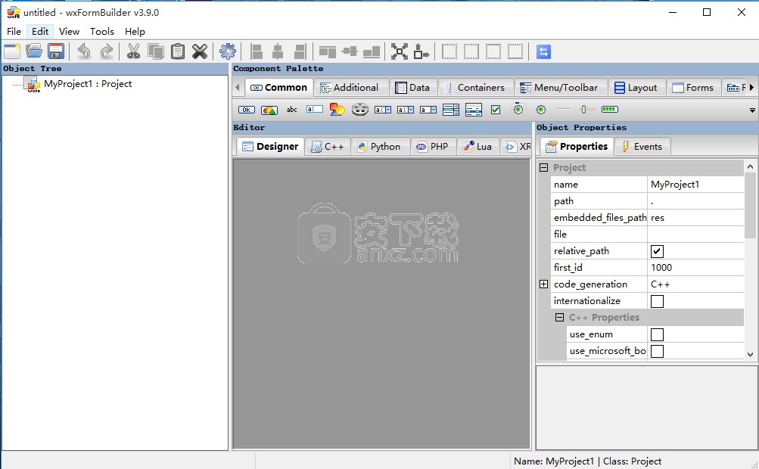Open the File menu
759x469 pixels.
coord(14,32)
